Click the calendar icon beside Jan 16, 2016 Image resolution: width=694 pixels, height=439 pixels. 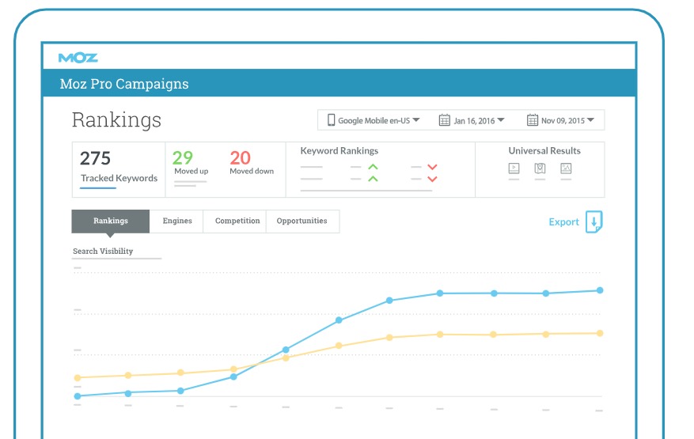point(445,120)
